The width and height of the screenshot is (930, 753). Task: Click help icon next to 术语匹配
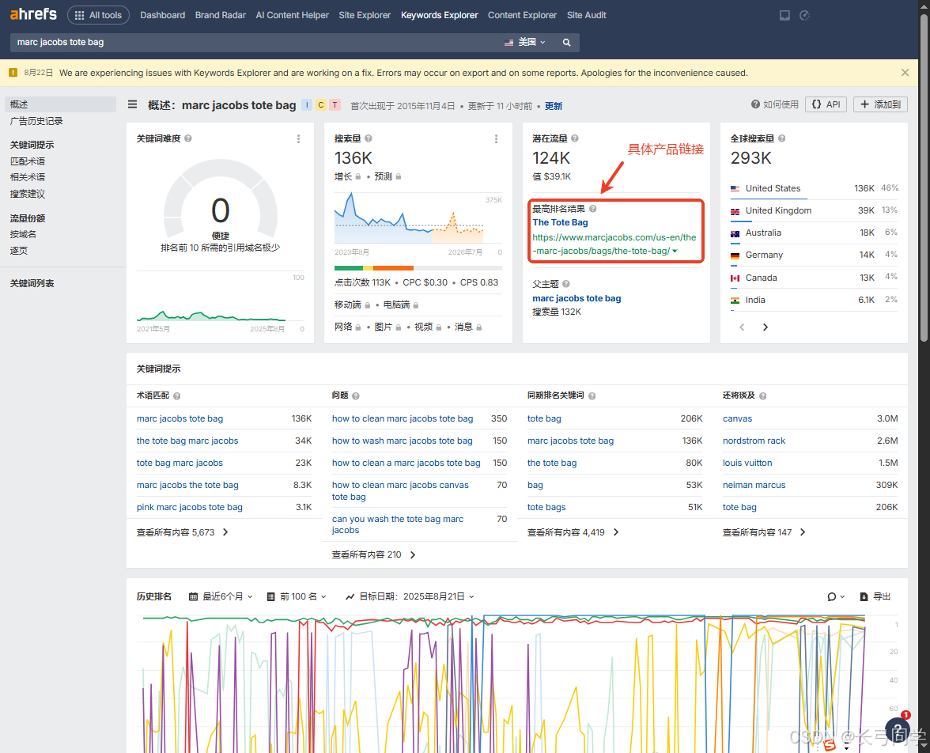point(177,395)
